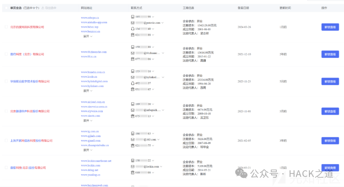Open the 北京百度网讯科技有限公司 company link
The image size is (344, 187).
pyautogui.click(x=27, y=27)
